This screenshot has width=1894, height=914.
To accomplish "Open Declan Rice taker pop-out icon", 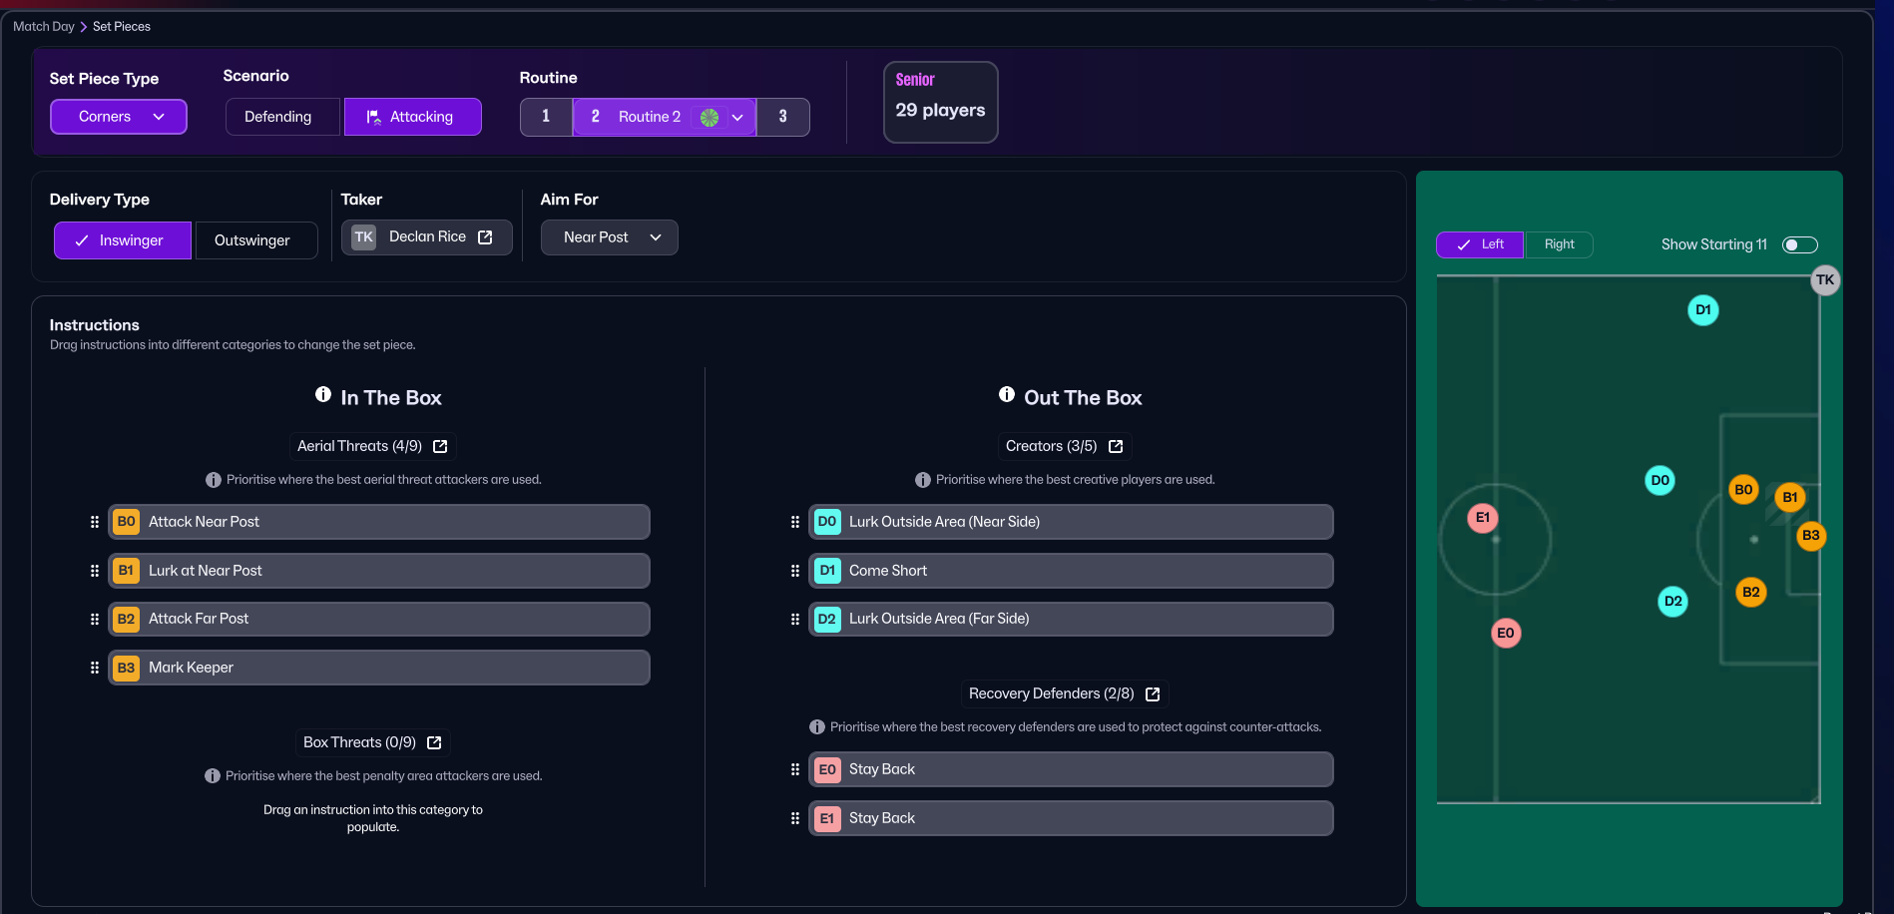I will [x=485, y=237].
